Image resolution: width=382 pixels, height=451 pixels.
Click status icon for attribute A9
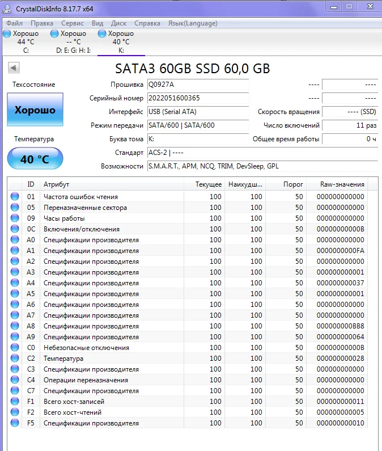15,336
